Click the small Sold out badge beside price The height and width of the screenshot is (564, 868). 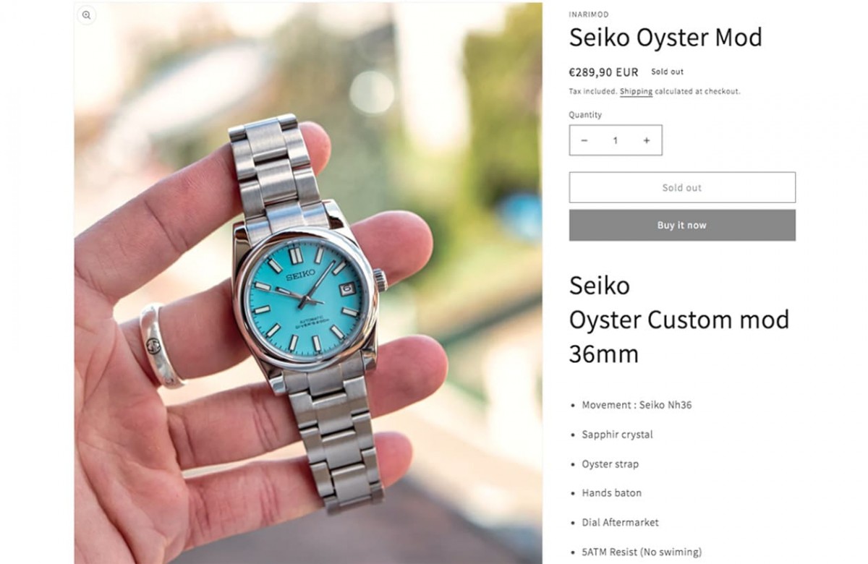click(667, 72)
